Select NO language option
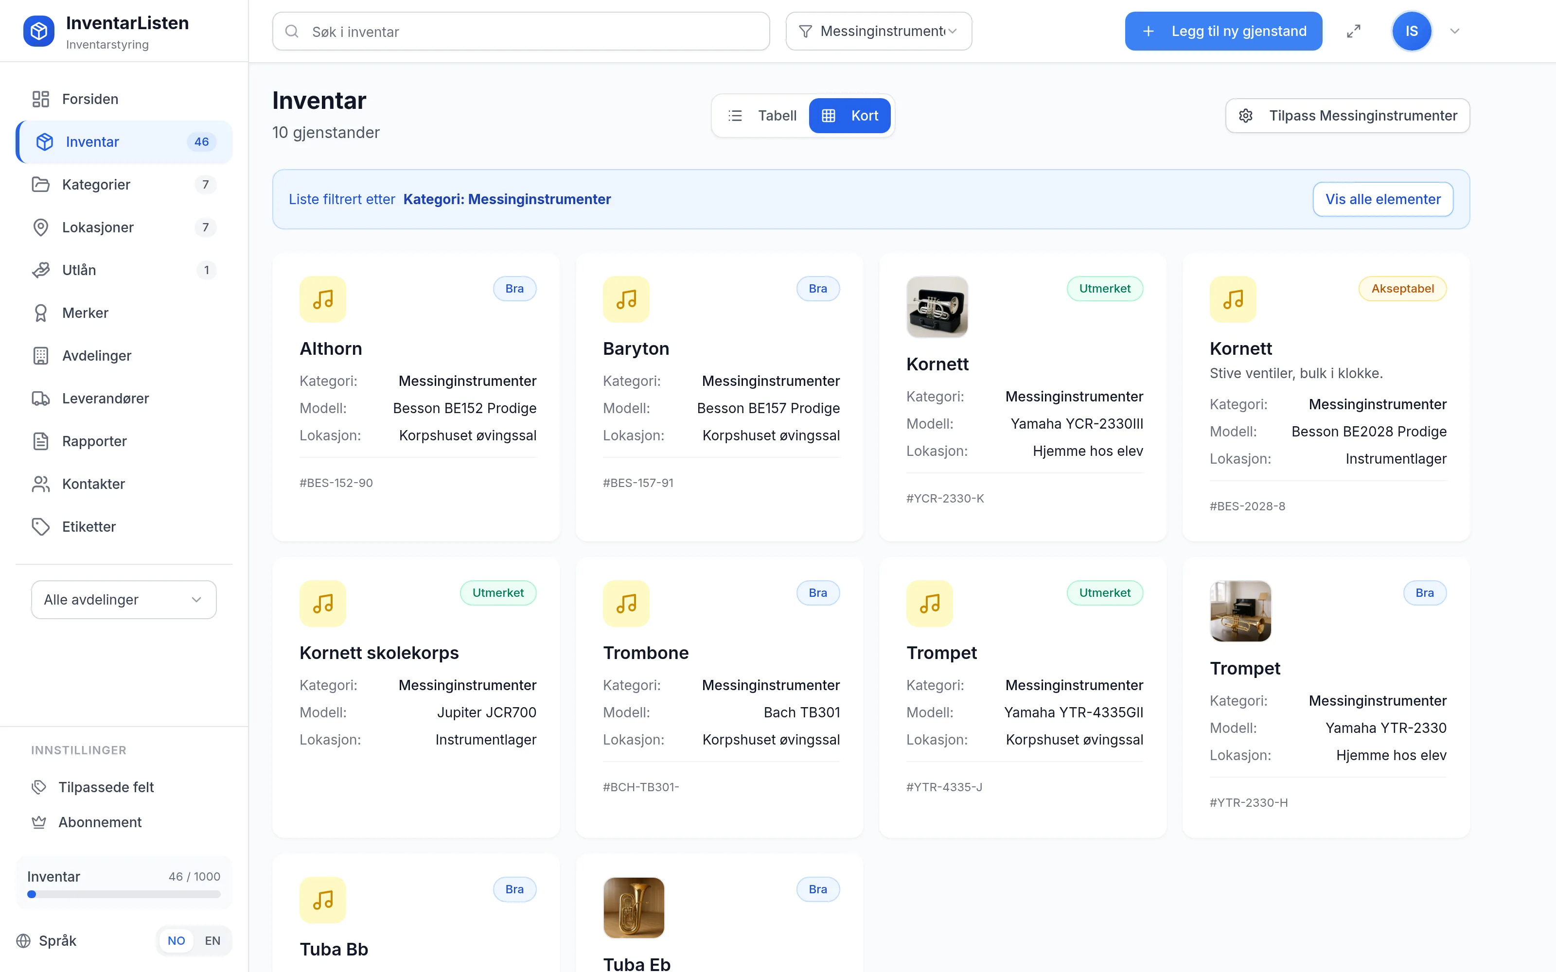Screen dimensions: 1556x972 tap(176, 940)
